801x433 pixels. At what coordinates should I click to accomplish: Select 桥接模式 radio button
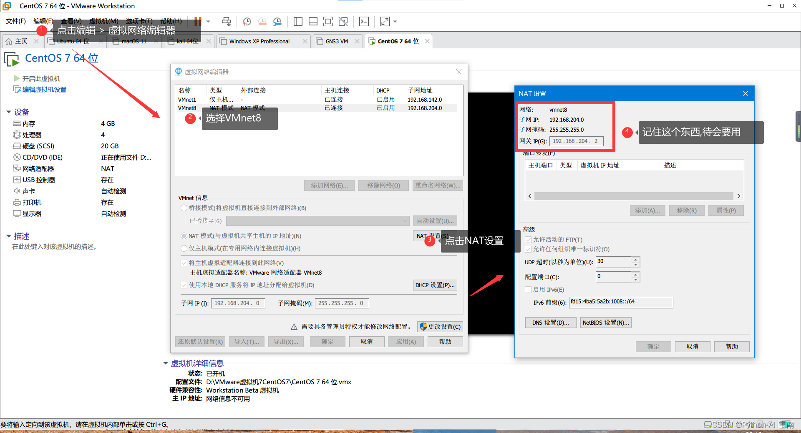(x=184, y=208)
